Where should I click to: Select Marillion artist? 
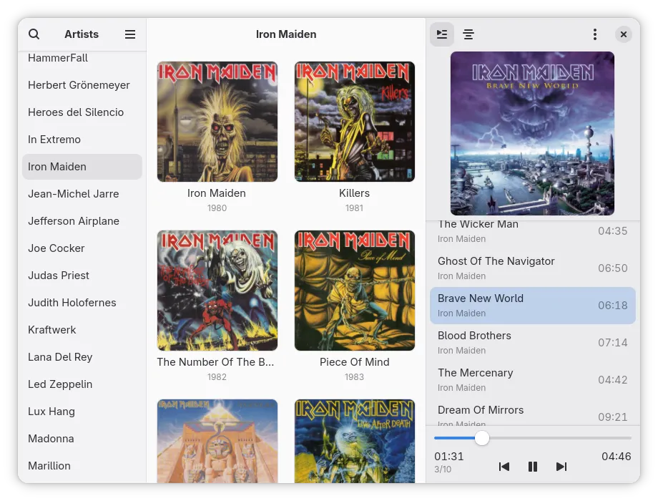coord(82,466)
